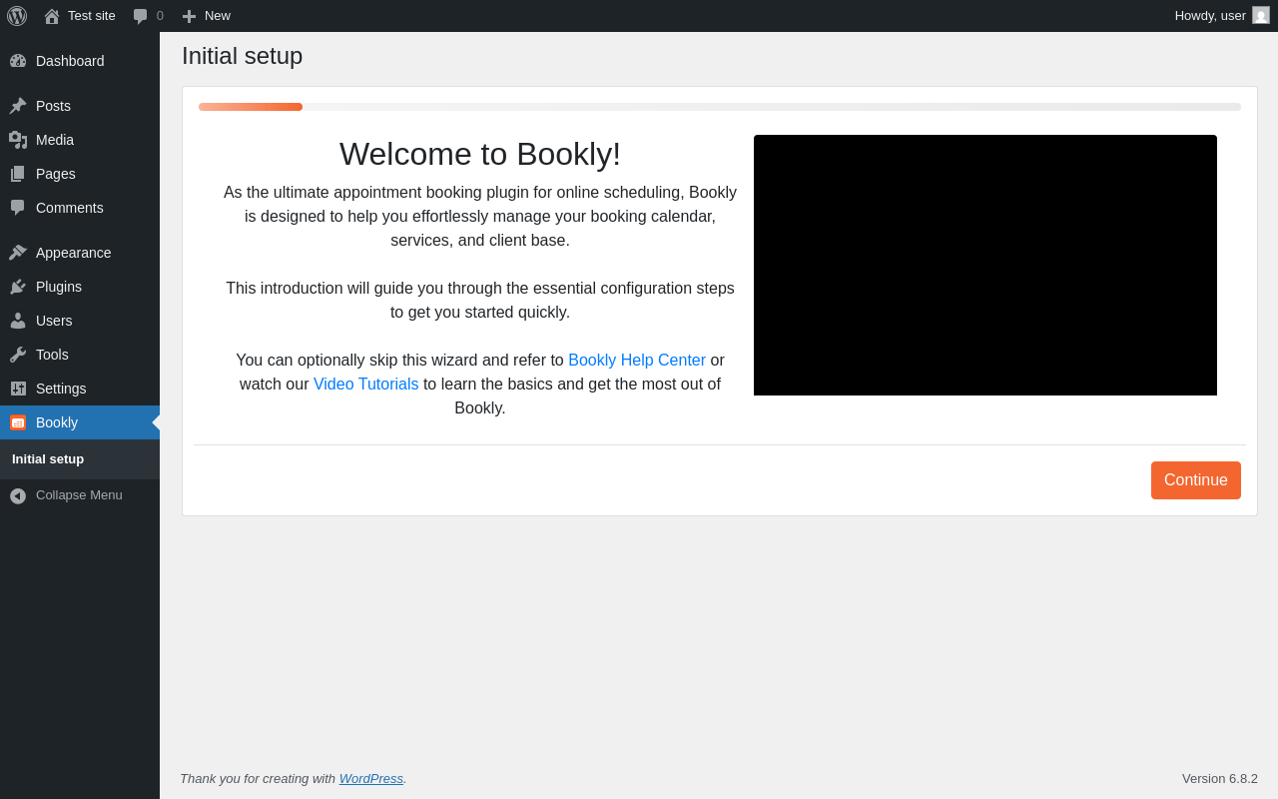This screenshot has height=799, width=1278.
Task: Open the Plugins menu label
Action: [x=59, y=287]
